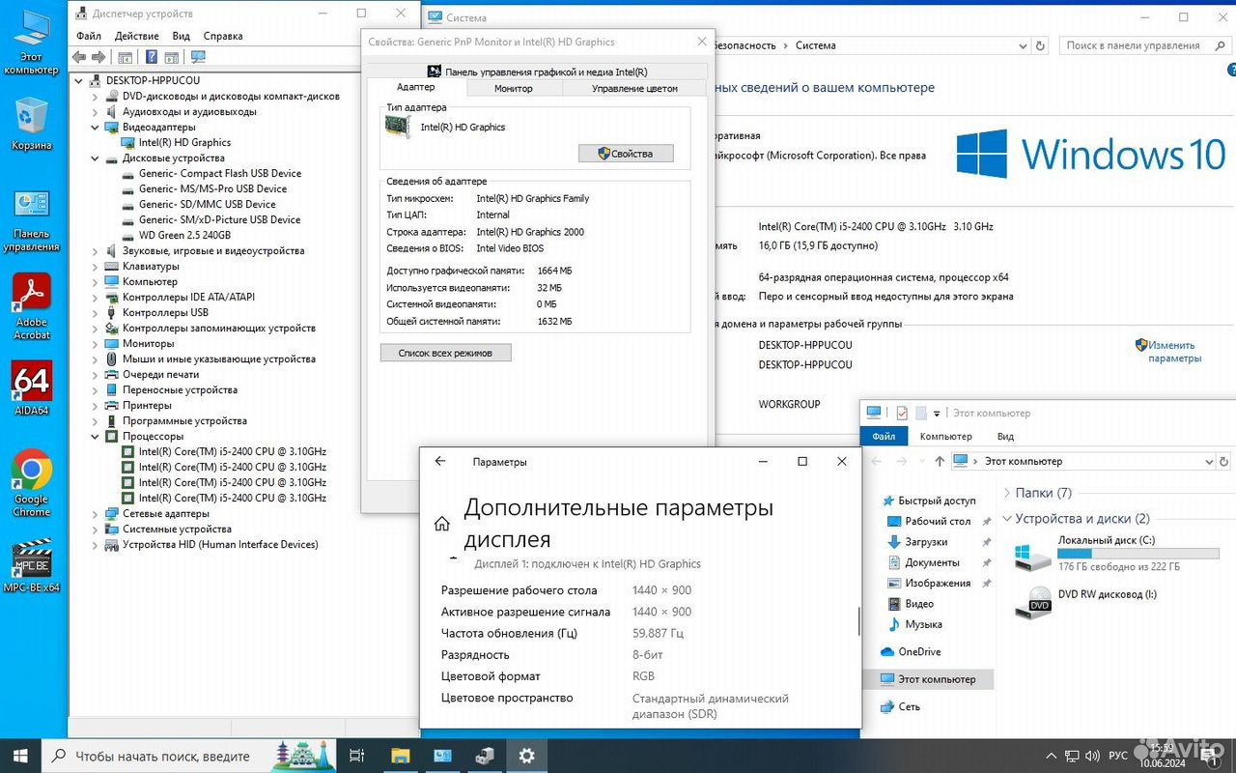This screenshot has width=1236, height=773.
Task: Open 'Файл' menu in Device Manager
Action: point(89,36)
